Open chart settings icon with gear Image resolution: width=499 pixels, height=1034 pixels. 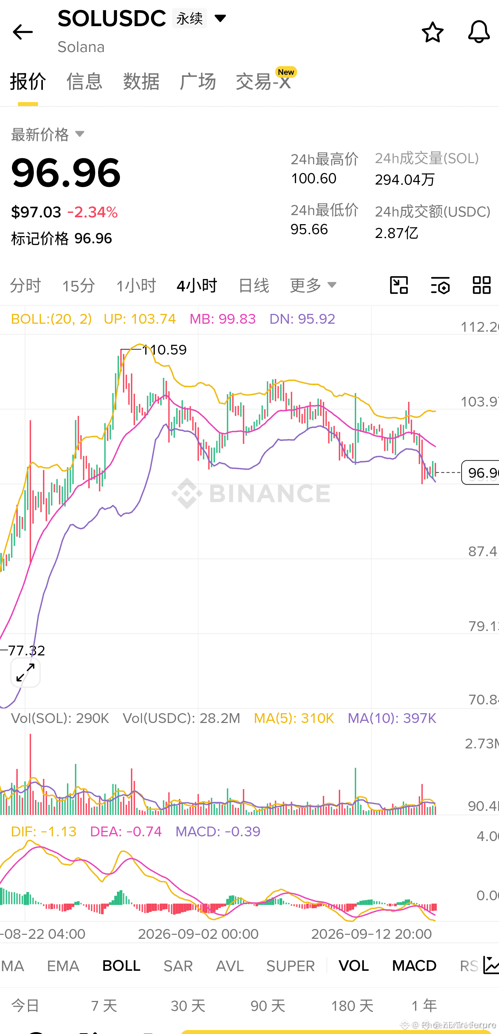pyautogui.click(x=441, y=286)
